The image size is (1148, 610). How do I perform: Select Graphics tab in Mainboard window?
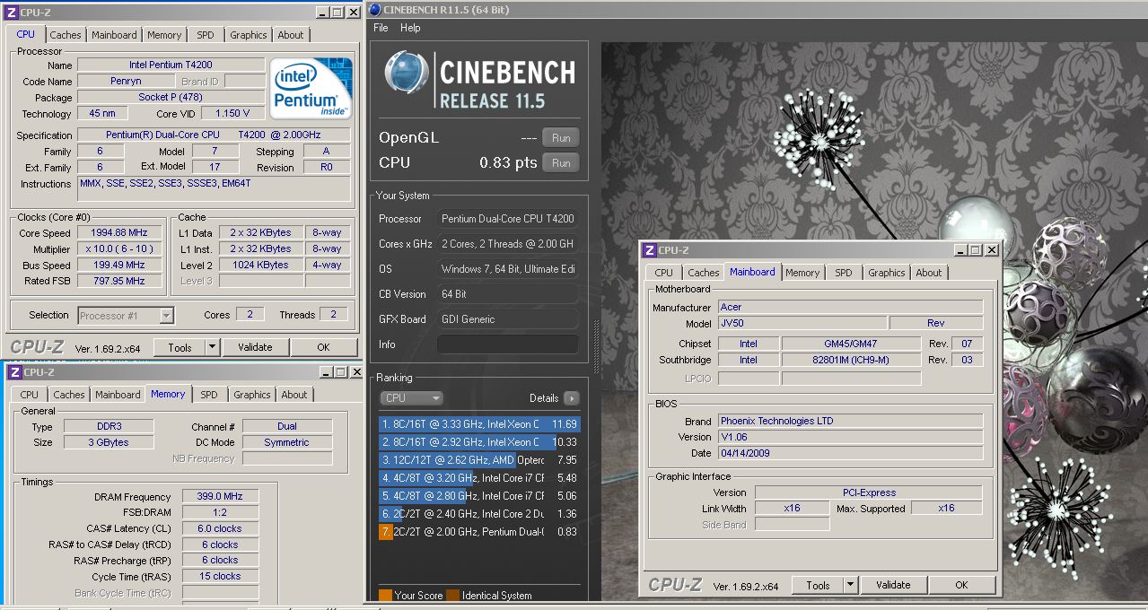pos(887,273)
